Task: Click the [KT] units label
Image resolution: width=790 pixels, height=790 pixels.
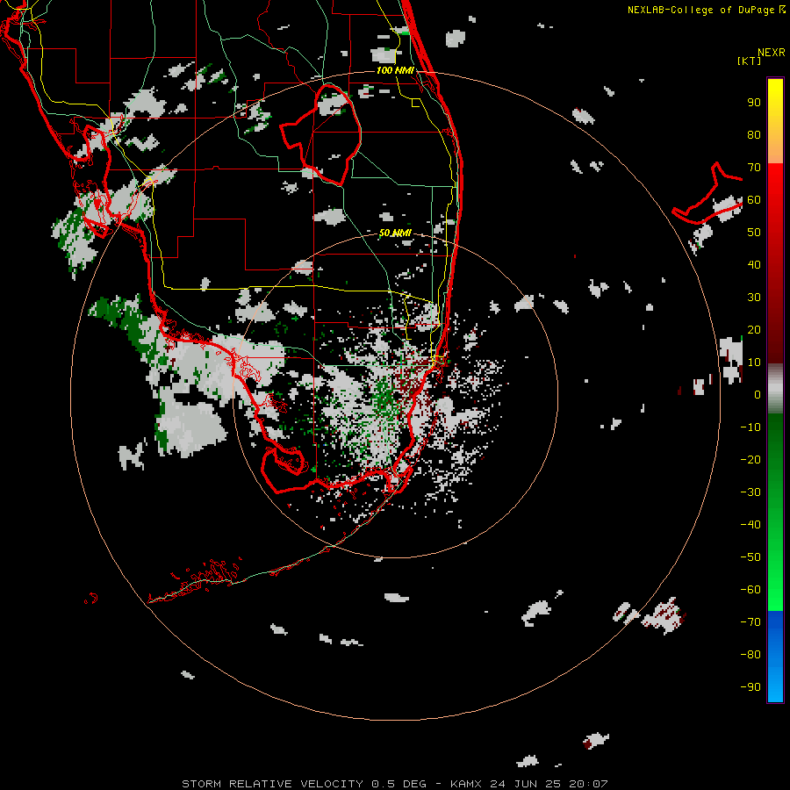Action: point(749,61)
